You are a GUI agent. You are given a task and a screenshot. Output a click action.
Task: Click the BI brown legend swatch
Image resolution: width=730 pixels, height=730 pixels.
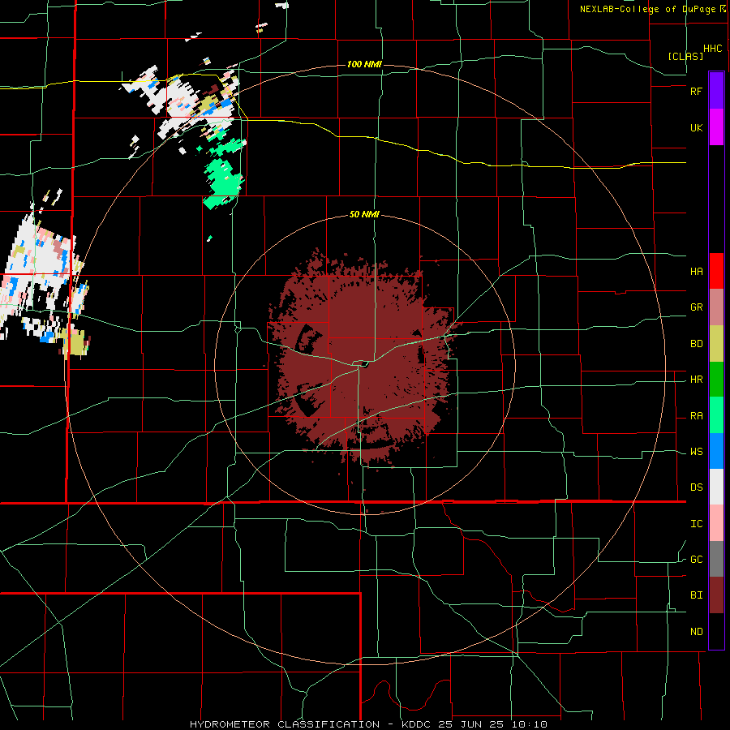tap(716, 595)
